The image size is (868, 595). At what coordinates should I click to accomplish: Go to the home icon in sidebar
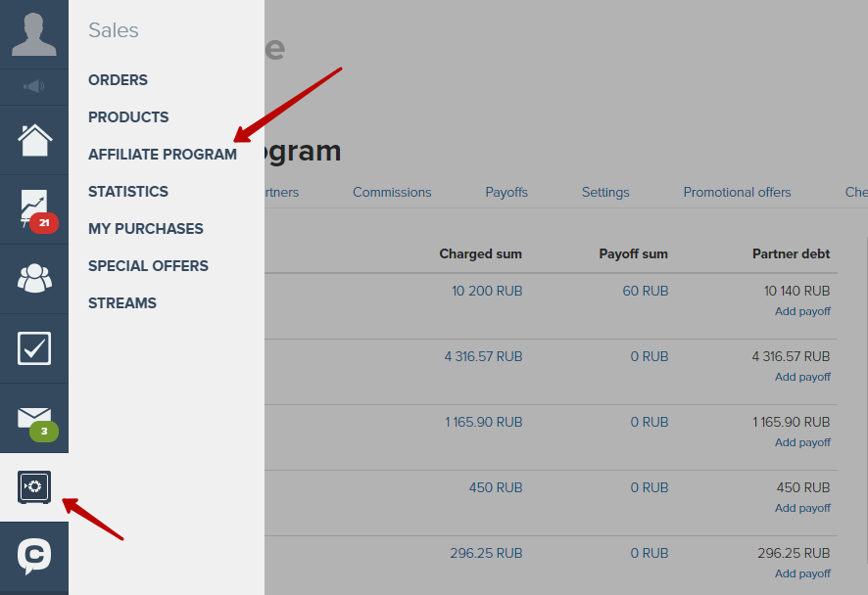point(34,140)
